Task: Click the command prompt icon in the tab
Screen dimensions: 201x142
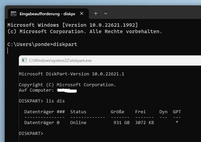Action: click(x=14, y=14)
